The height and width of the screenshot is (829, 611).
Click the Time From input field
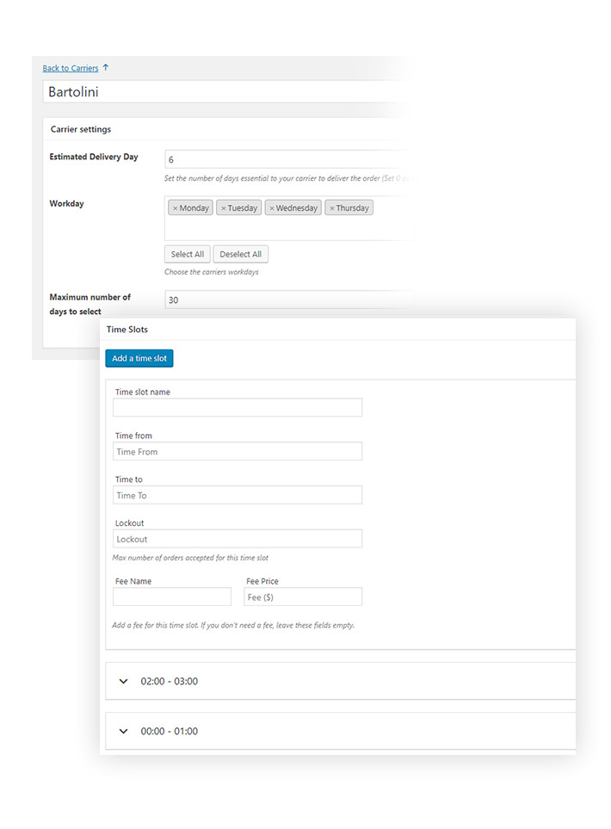[237, 451]
